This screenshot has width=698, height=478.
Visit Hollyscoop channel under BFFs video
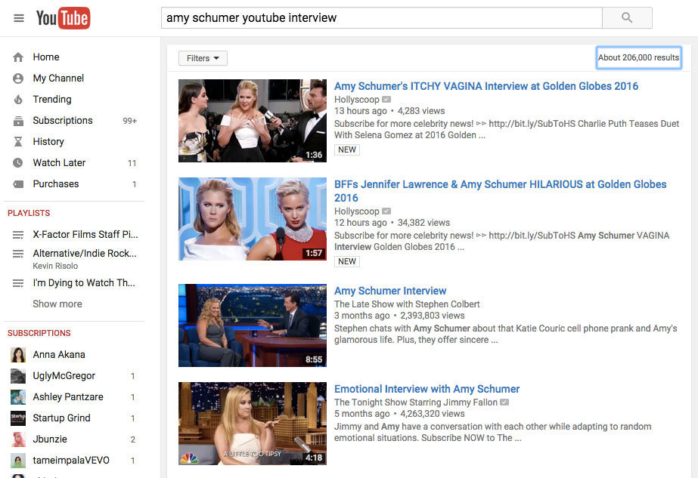(x=357, y=211)
